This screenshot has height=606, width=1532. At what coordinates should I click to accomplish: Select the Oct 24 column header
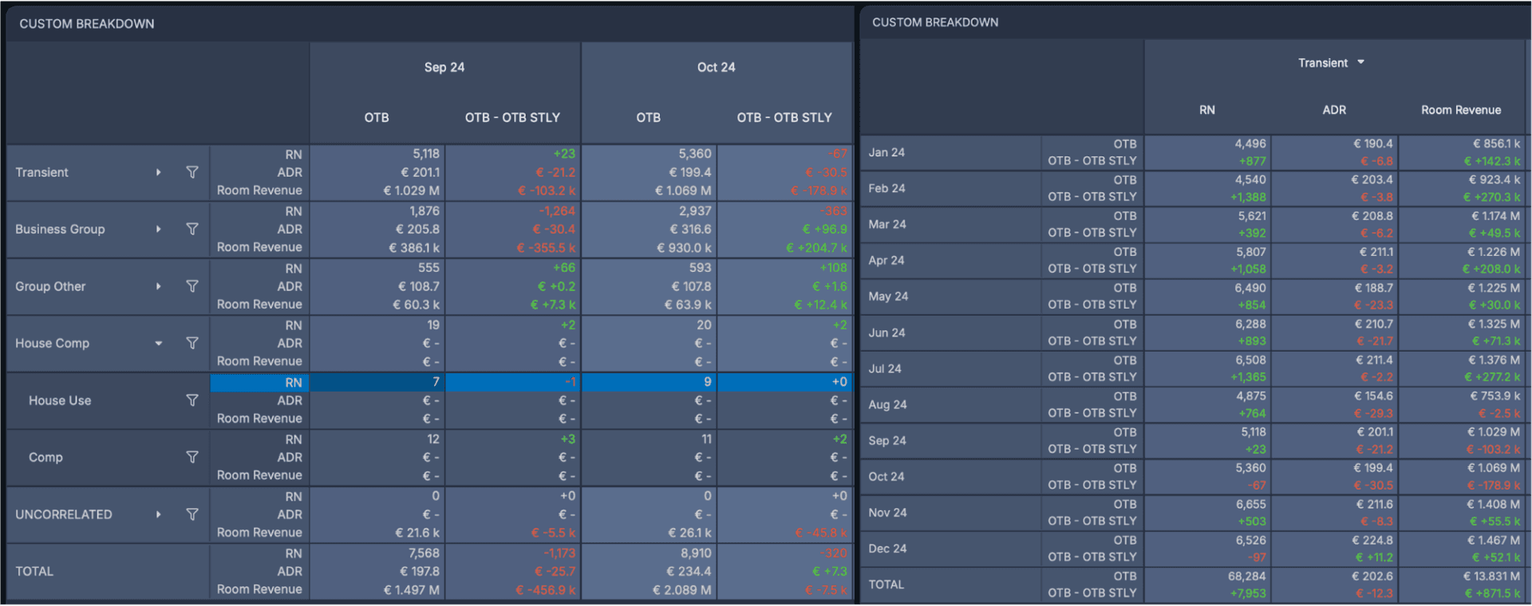click(x=717, y=67)
